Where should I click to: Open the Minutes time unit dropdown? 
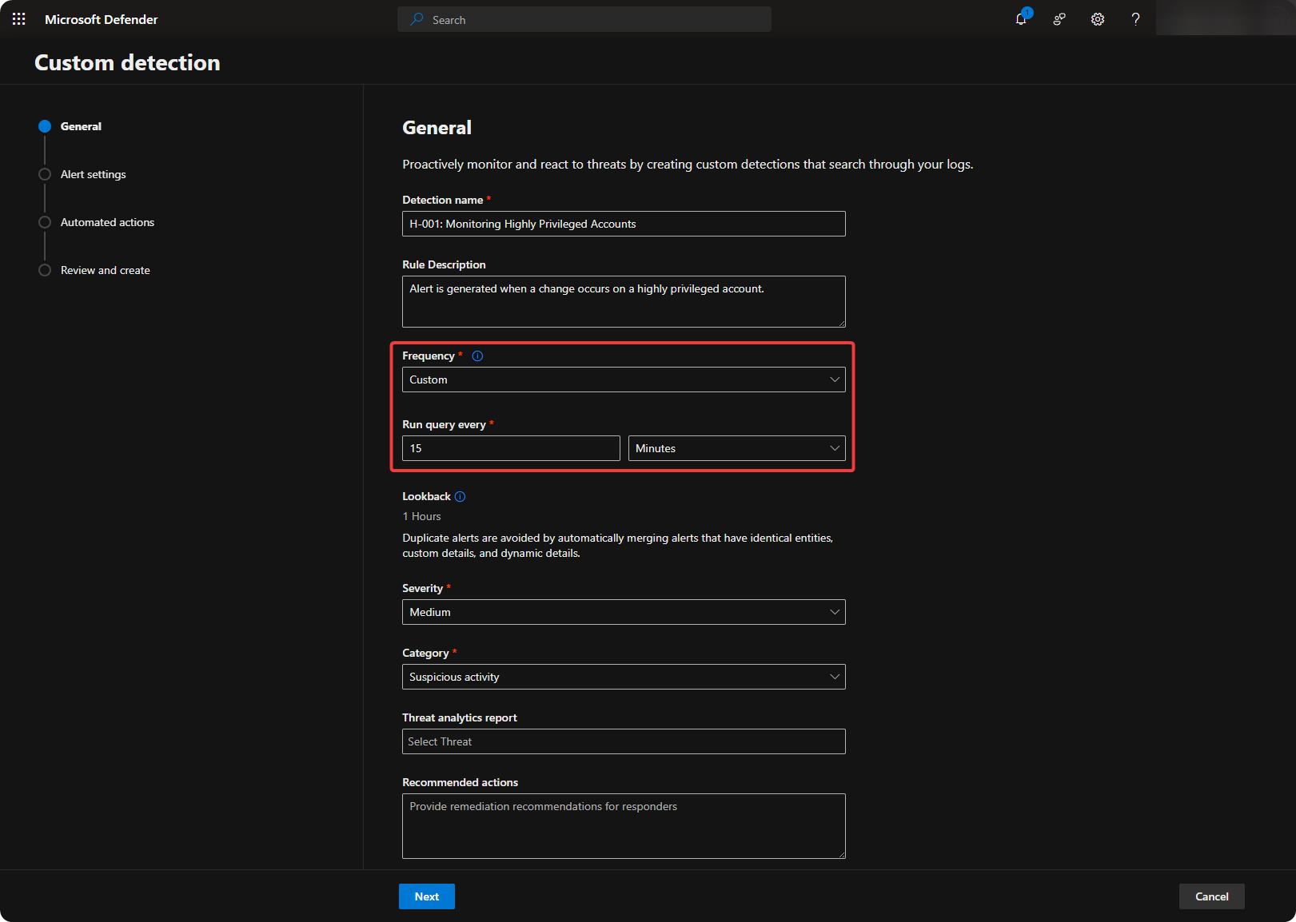tap(736, 448)
